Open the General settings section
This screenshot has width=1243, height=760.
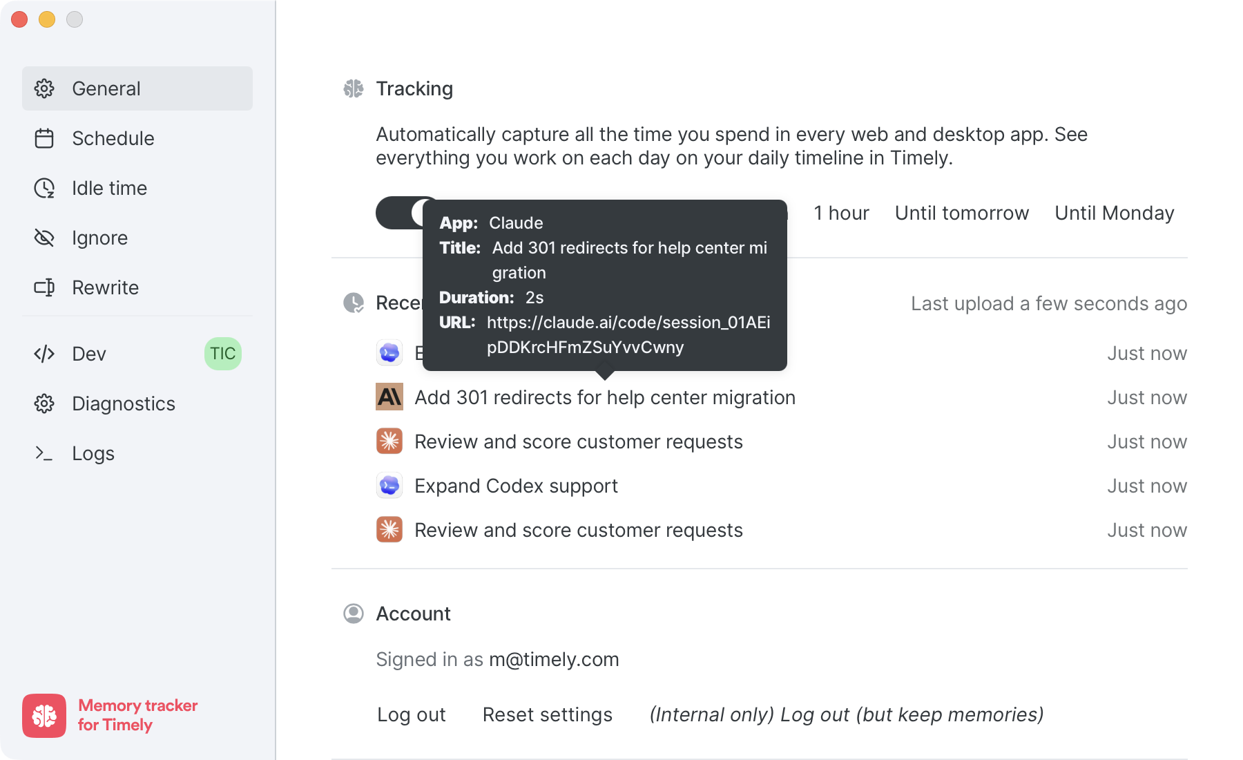(x=137, y=88)
